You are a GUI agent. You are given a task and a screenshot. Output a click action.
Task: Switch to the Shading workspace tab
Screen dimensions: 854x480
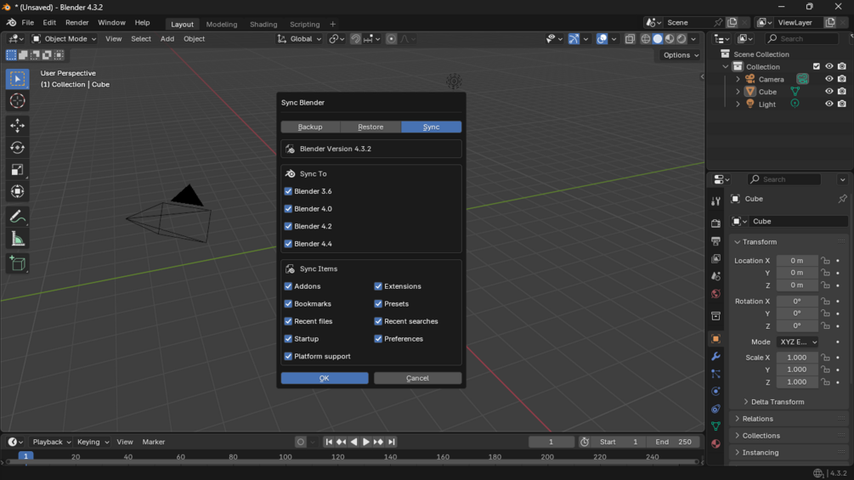[263, 24]
